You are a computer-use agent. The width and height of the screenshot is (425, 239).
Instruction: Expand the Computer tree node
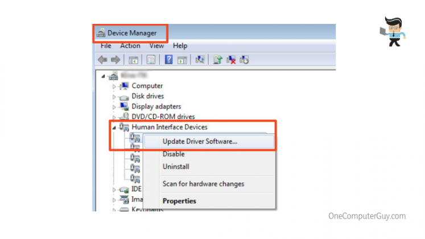coord(114,86)
